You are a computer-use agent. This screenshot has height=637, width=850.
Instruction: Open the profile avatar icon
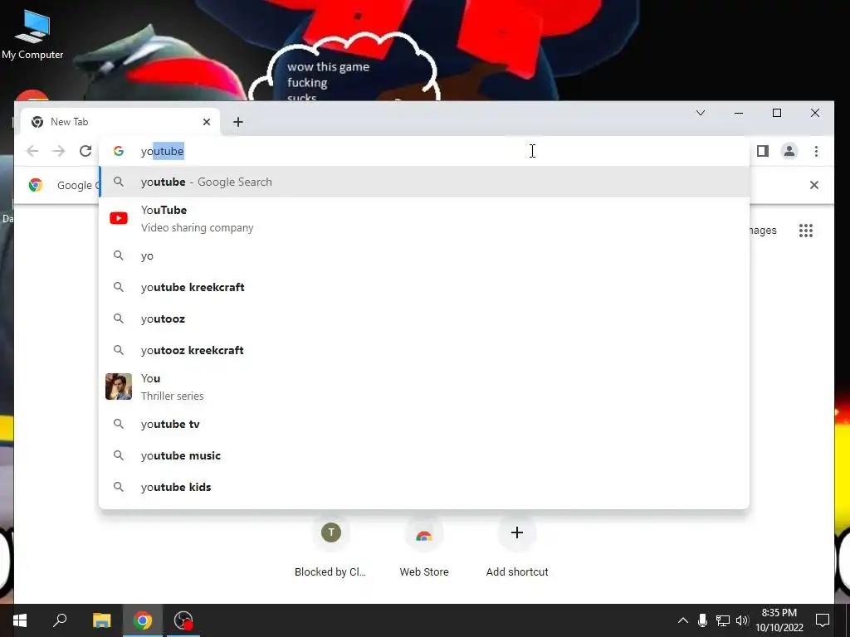point(789,151)
